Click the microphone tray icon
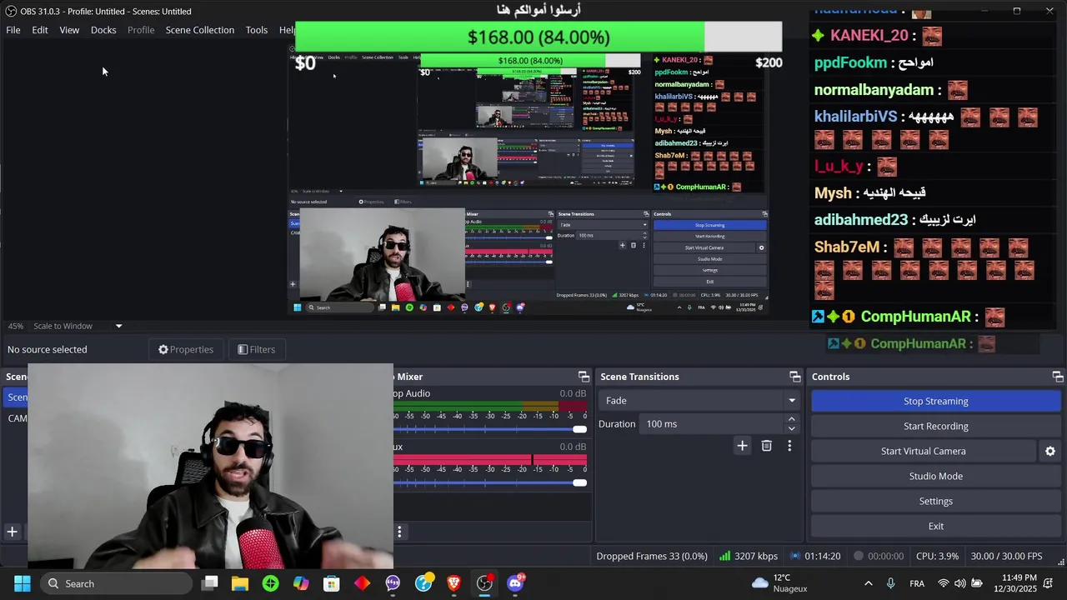The width and height of the screenshot is (1067, 600). 890,583
